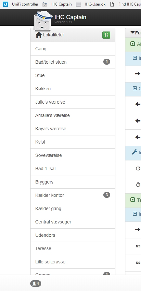The height and width of the screenshot is (291, 141).
Task: Open the UniFi controller bookmark icon
Action: click(x=6, y=4)
